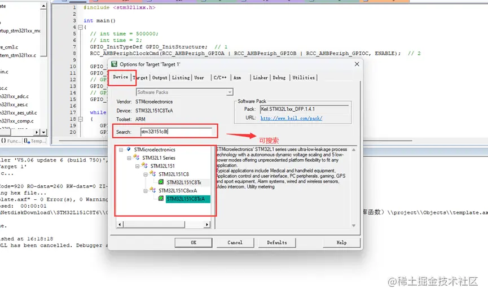The width and height of the screenshot is (488, 297).
Task: Click the STM32L151C8xxA group icon
Action: coord(152,190)
